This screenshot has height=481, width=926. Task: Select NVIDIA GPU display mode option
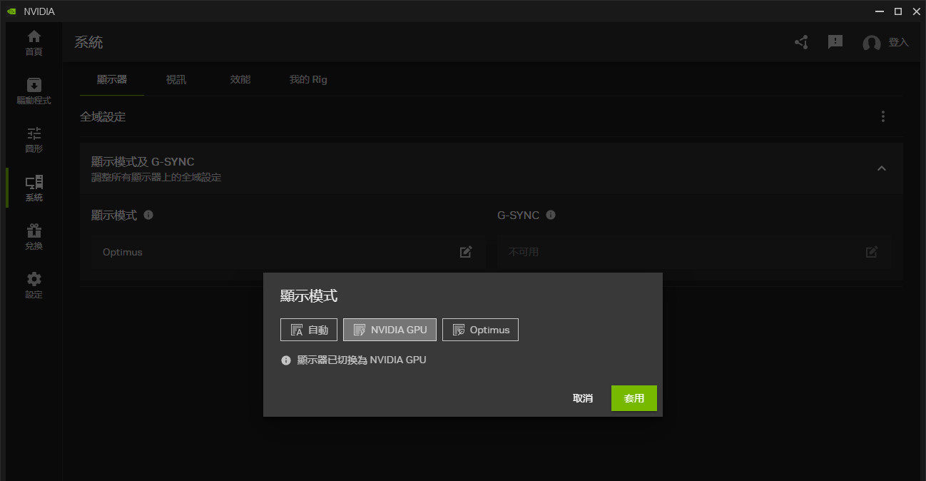pyautogui.click(x=390, y=330)
